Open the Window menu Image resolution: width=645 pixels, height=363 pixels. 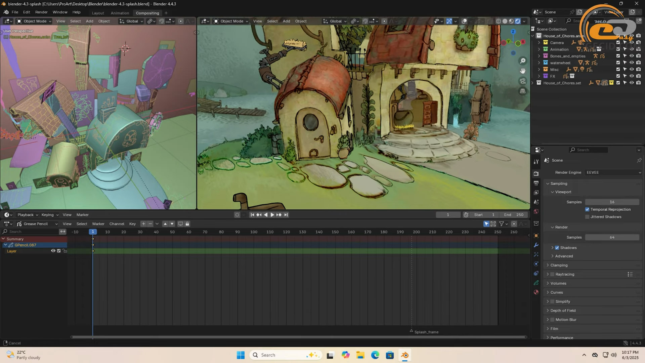pyautogui.click(x=60, y=12)
